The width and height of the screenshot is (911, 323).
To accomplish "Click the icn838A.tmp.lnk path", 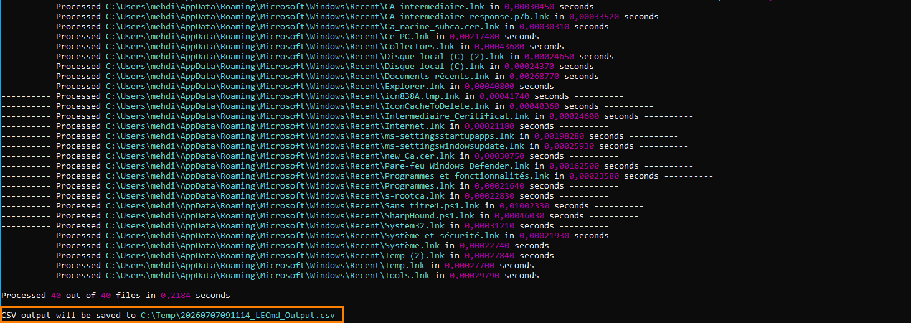I will (284, 96).
